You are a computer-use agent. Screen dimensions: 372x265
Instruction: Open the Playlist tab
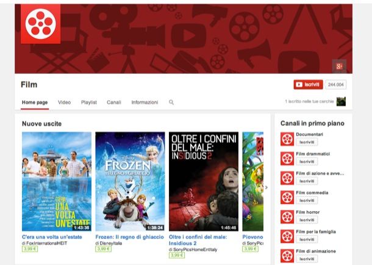coord(89,103)
